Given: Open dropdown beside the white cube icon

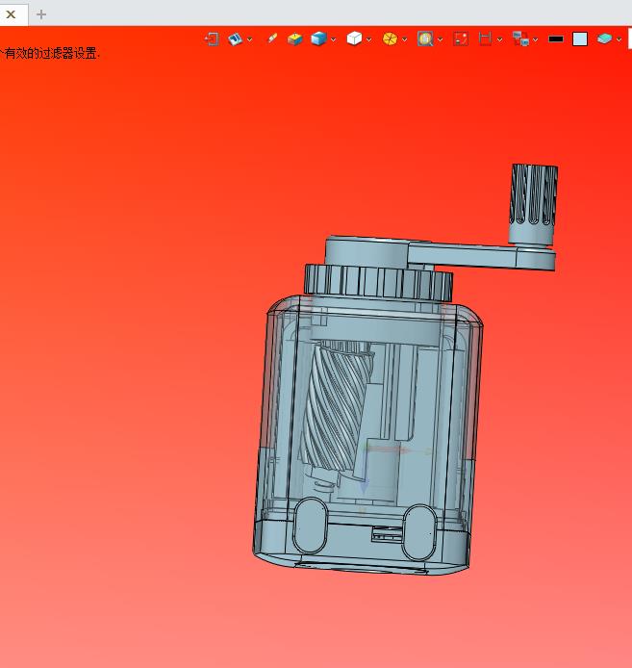Looking at the screenshot, I should (x=368, y=39).
